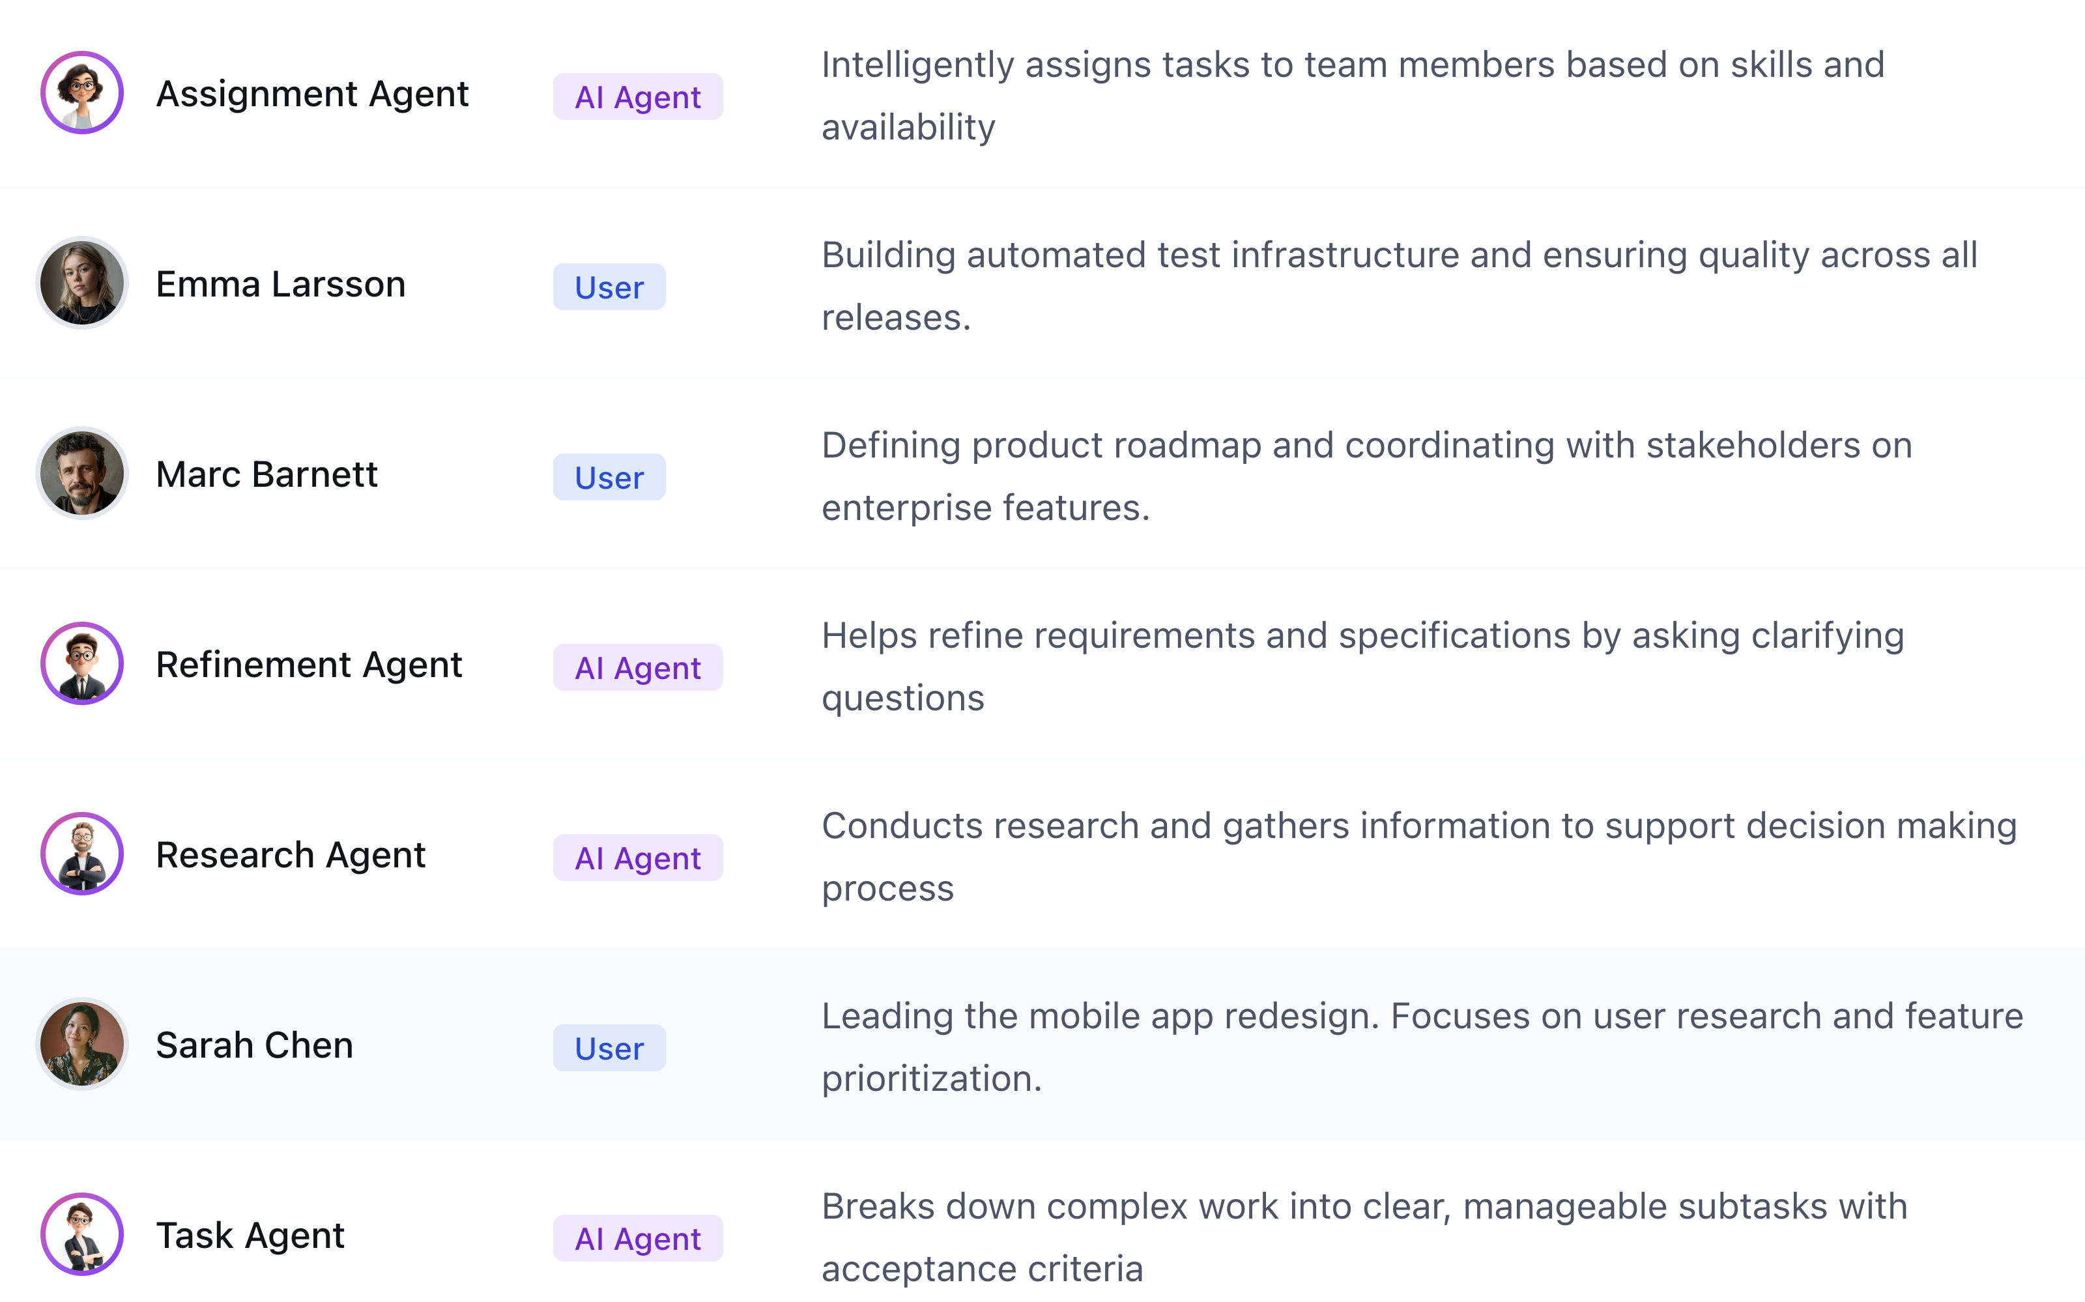The height and width of the screenshot is (1302, 2085).
Task: Open Sarah Chen's profile name
Action: [254, 1045]
